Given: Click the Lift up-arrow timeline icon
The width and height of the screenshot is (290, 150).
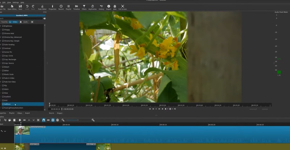Looking at the screenshot, I should click(x=29, y=120).
